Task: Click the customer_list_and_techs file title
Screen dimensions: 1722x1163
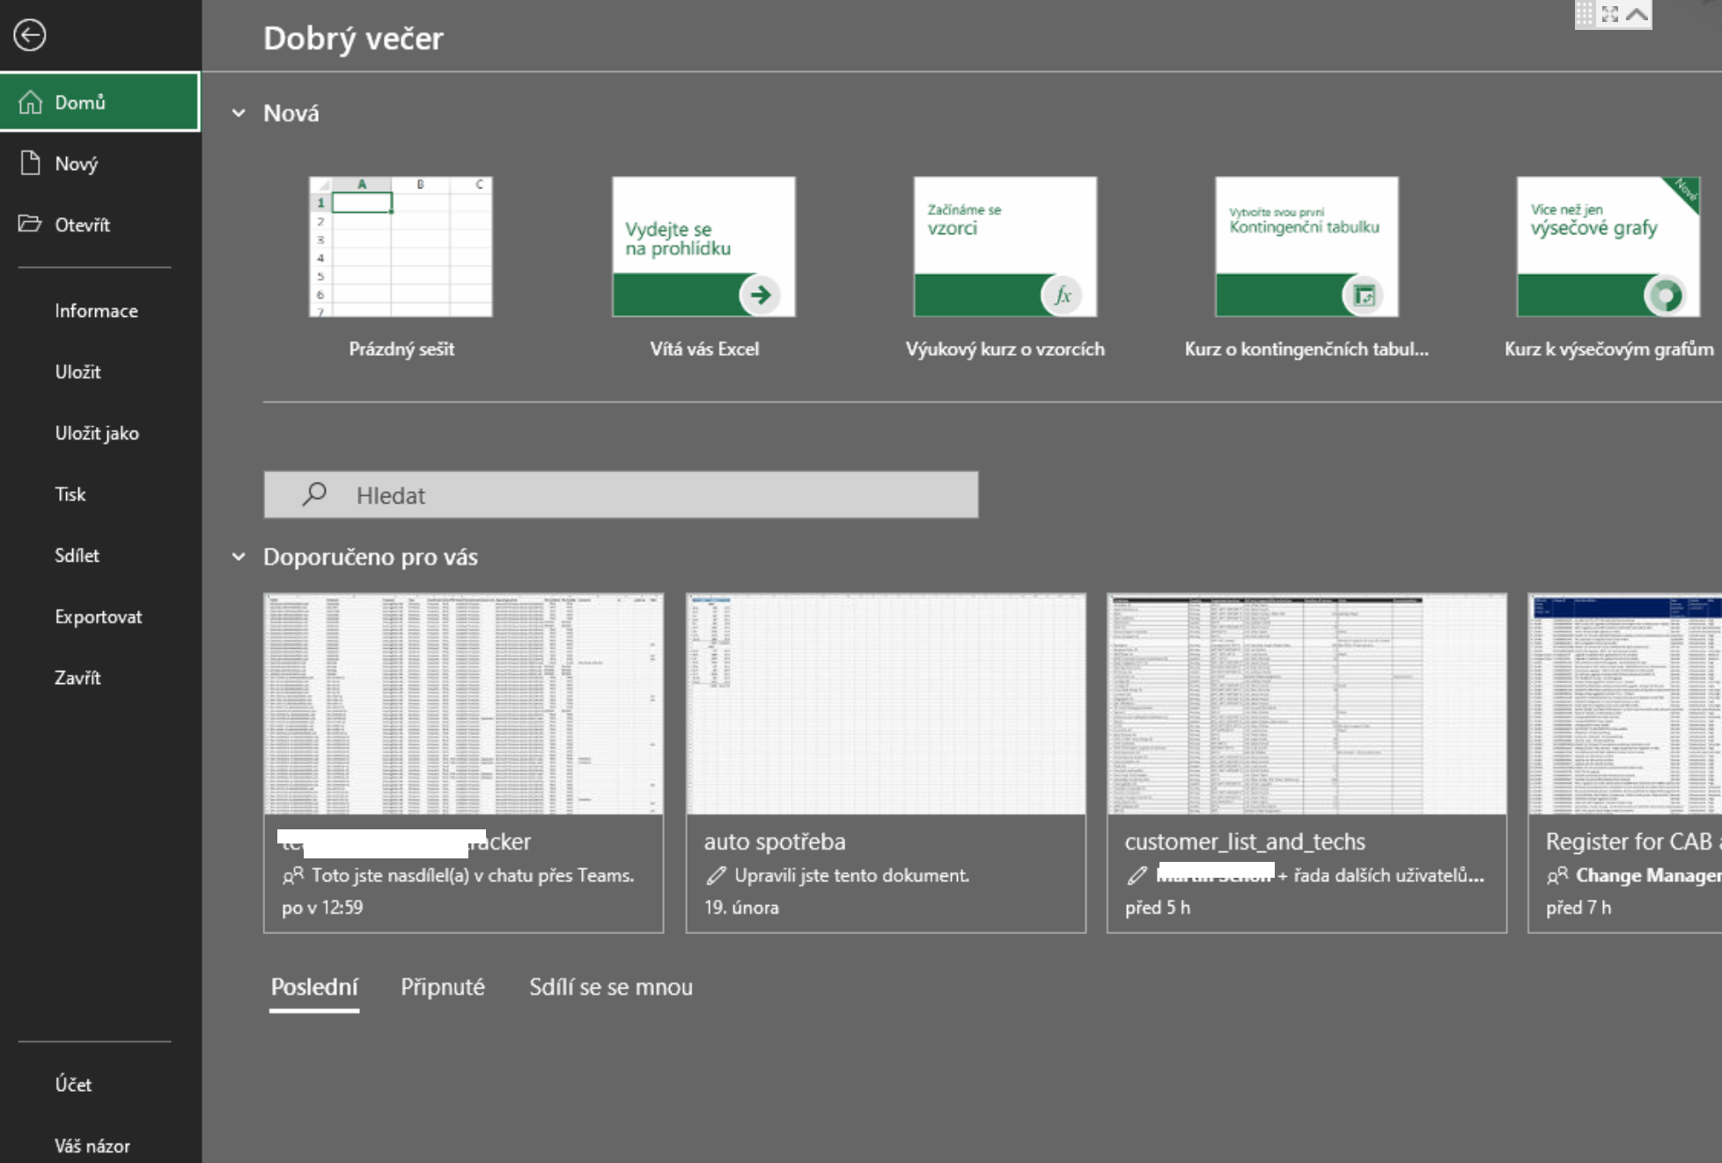Action: 1245,842
